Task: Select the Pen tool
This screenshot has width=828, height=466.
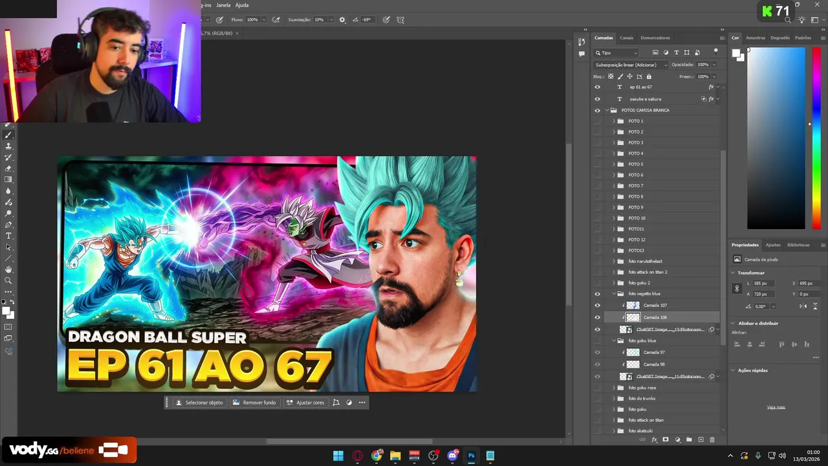Action: coord(8,225)
